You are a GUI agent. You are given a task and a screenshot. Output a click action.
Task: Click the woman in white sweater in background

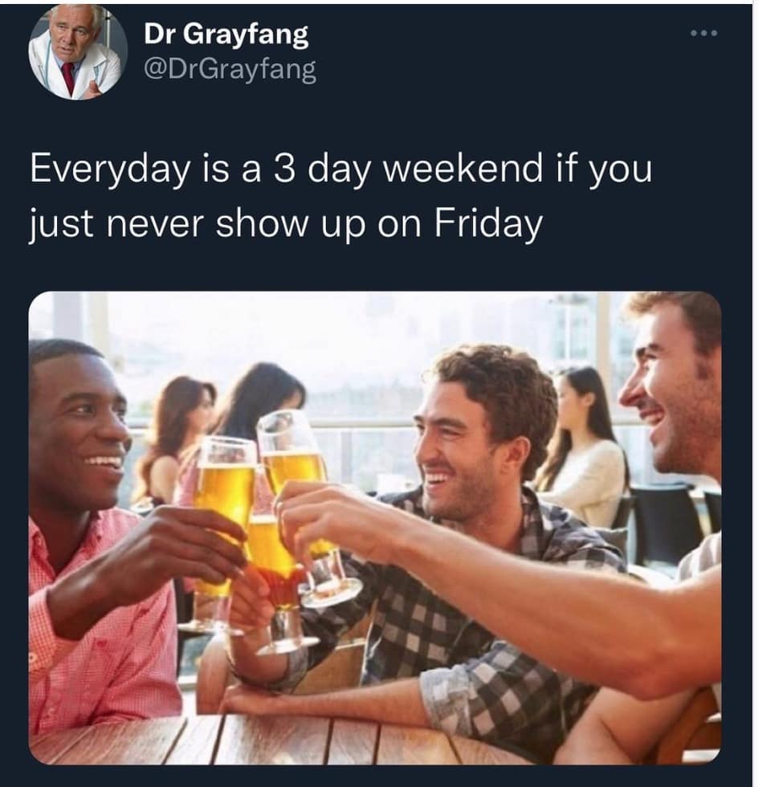582,447
